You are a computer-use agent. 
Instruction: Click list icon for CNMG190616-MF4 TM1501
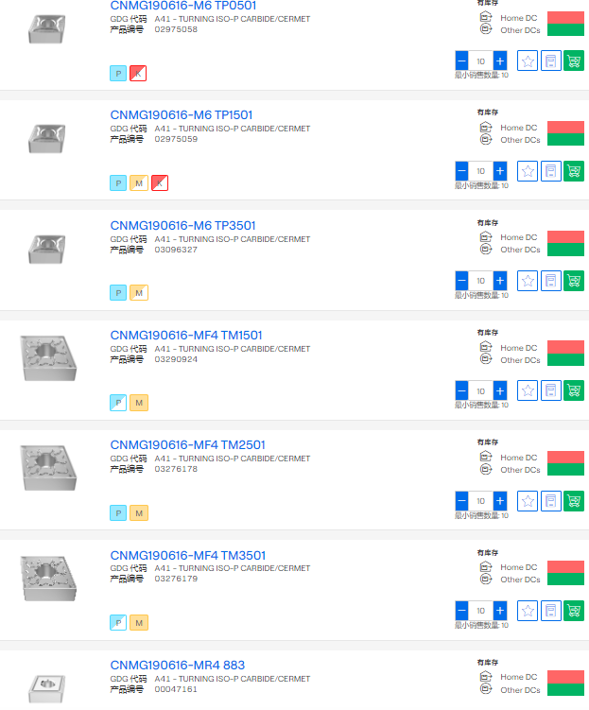[x=550, y=390]
